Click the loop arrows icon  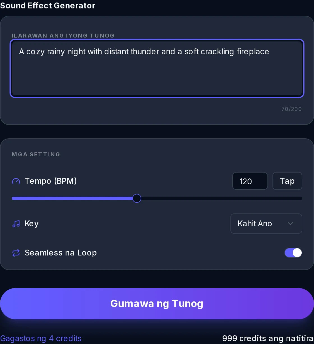click(16, 253)
